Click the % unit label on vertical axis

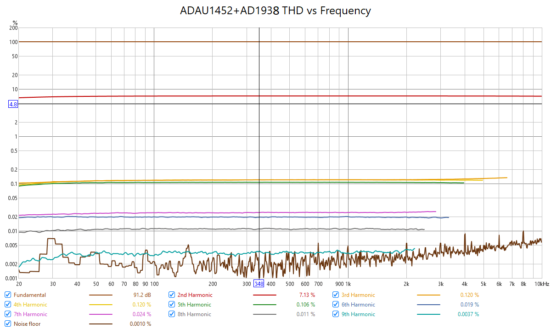click(15, 22)
